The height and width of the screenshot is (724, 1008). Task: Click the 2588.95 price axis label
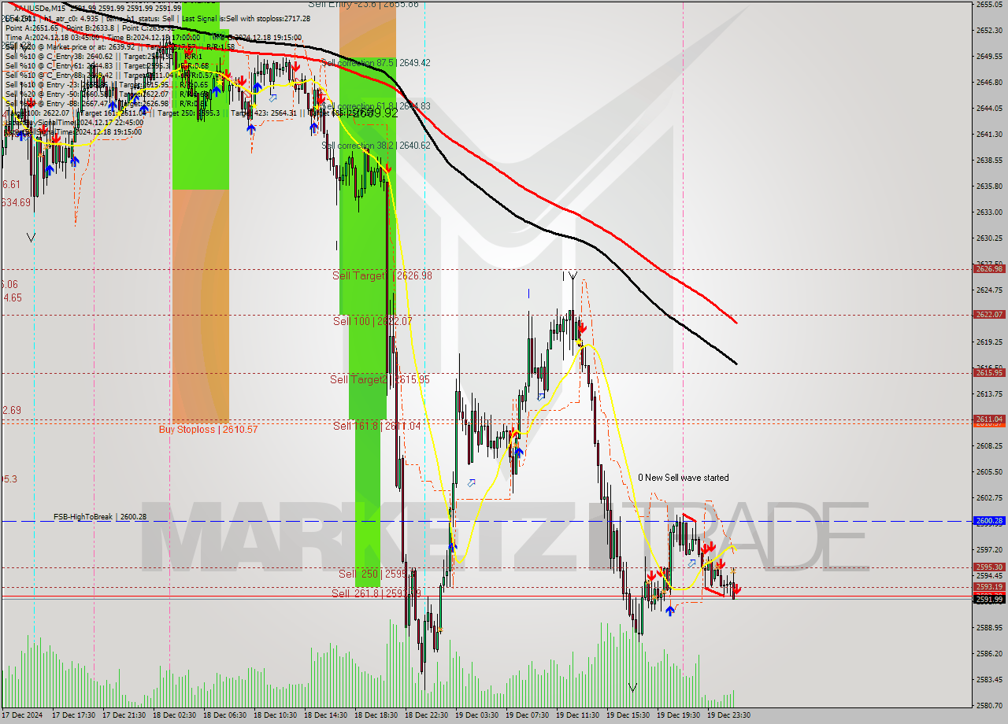coord(989,628)
